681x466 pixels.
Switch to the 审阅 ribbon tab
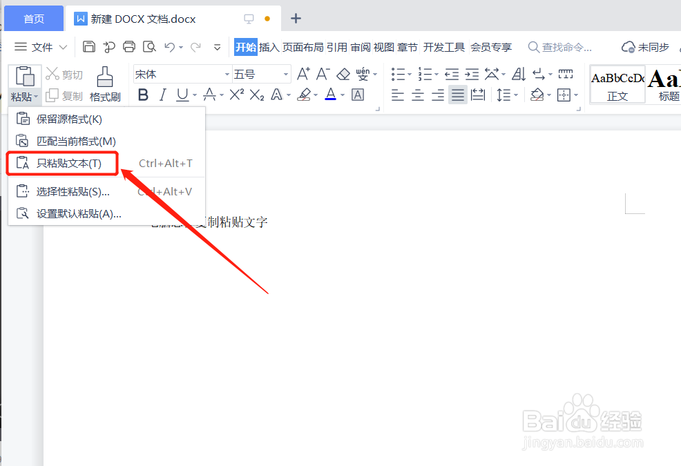tap(361, 47)
